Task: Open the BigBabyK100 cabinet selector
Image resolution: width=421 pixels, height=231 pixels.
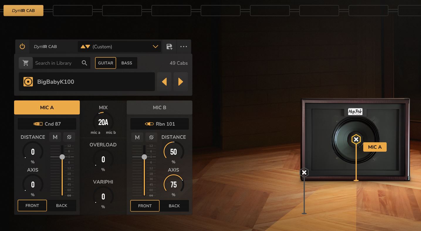Action: 87,82
